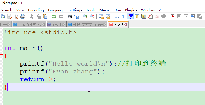Click the Print toolbar icon
Image resolution: width=205 pixels, height=105 pixels.
click(23, 16)
